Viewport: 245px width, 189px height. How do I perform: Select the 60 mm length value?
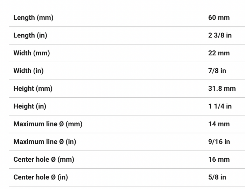[x=219, y=17]
